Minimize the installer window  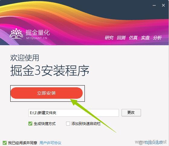coord(154,5)
